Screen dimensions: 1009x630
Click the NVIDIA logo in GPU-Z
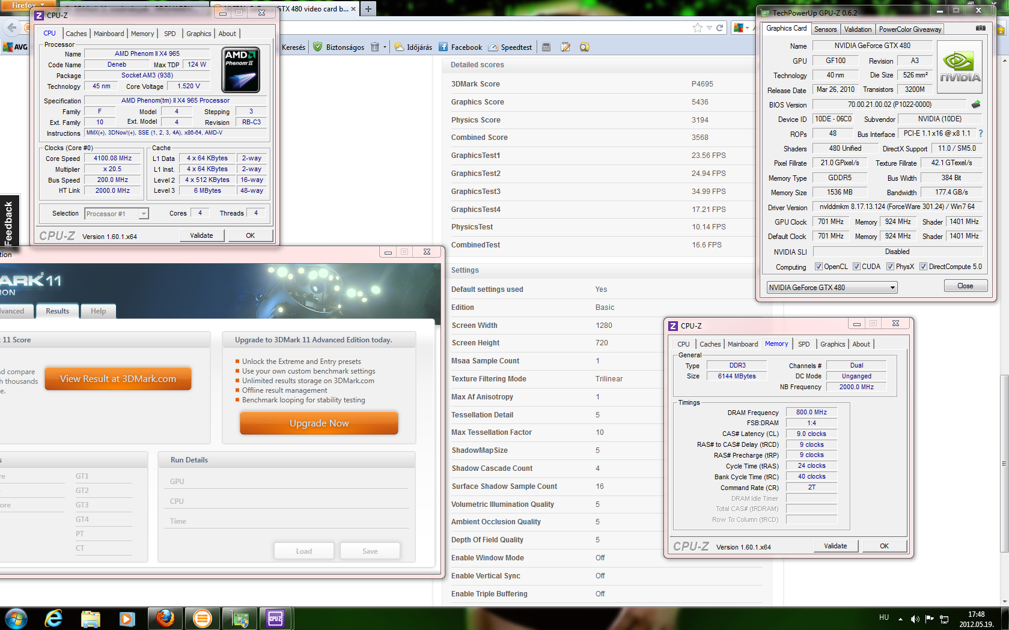pos(960,67)
